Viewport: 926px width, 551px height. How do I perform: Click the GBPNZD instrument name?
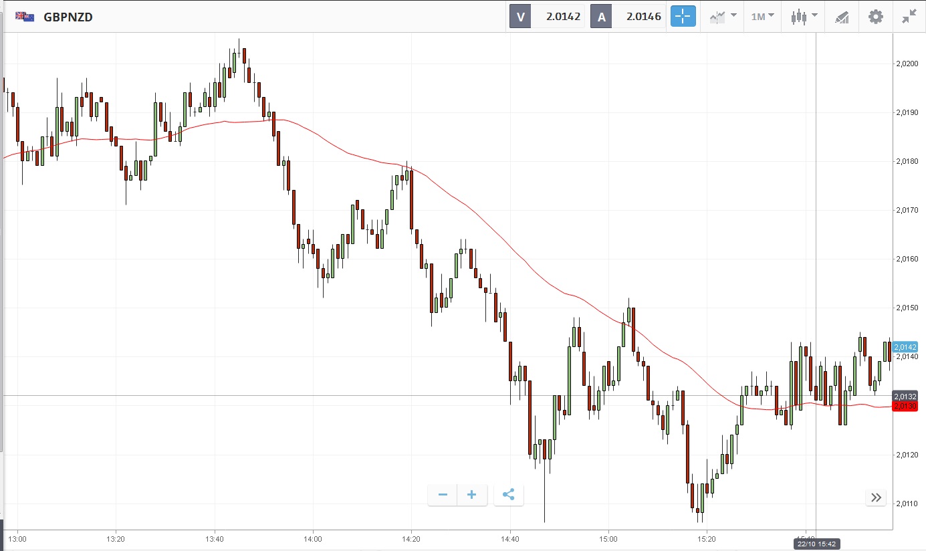68,17
